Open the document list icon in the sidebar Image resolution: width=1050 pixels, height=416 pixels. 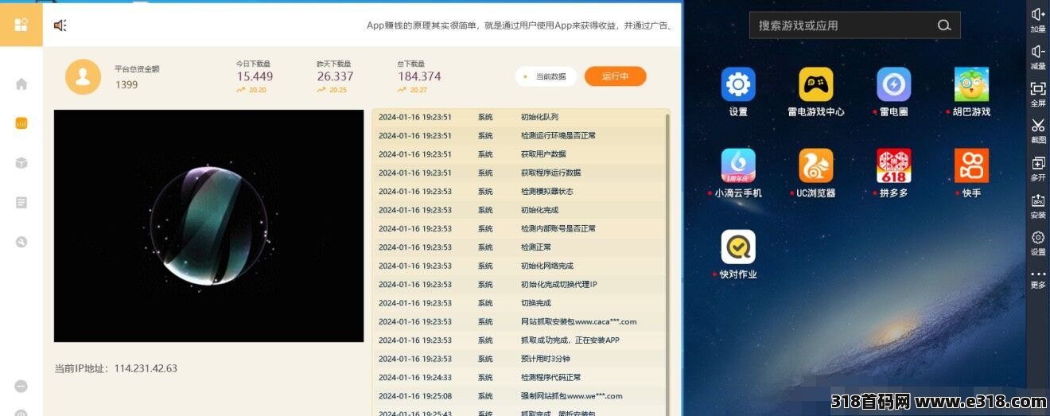pos(21,202)
